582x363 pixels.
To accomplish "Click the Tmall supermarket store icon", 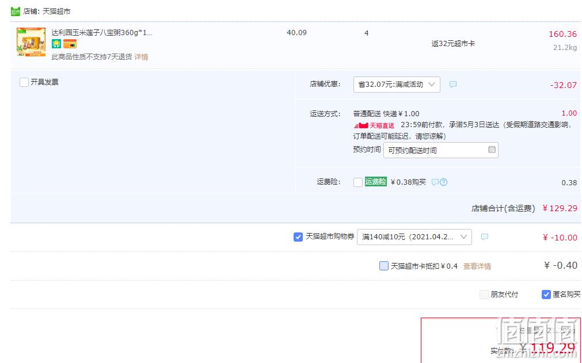I will click(x=15, y=12).
